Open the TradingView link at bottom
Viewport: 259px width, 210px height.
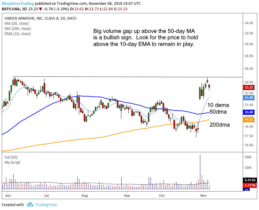[46, 205]
